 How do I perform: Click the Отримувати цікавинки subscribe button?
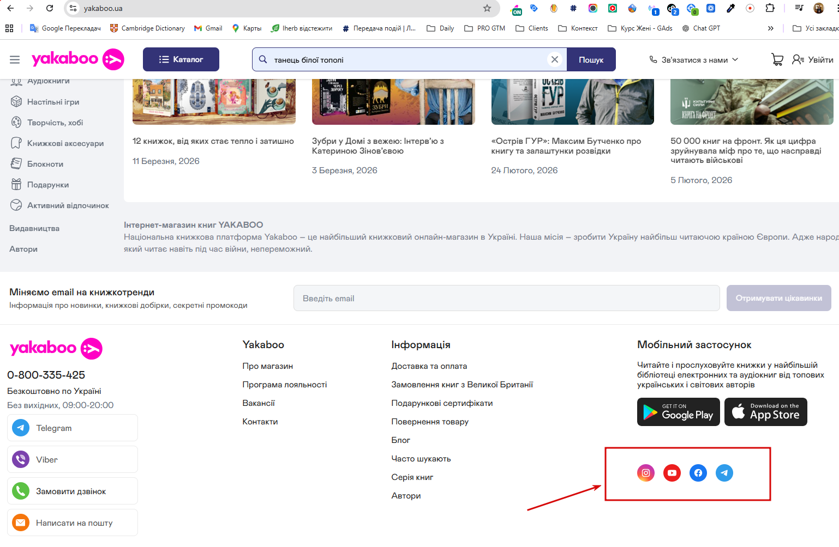(x=779, y=298)
